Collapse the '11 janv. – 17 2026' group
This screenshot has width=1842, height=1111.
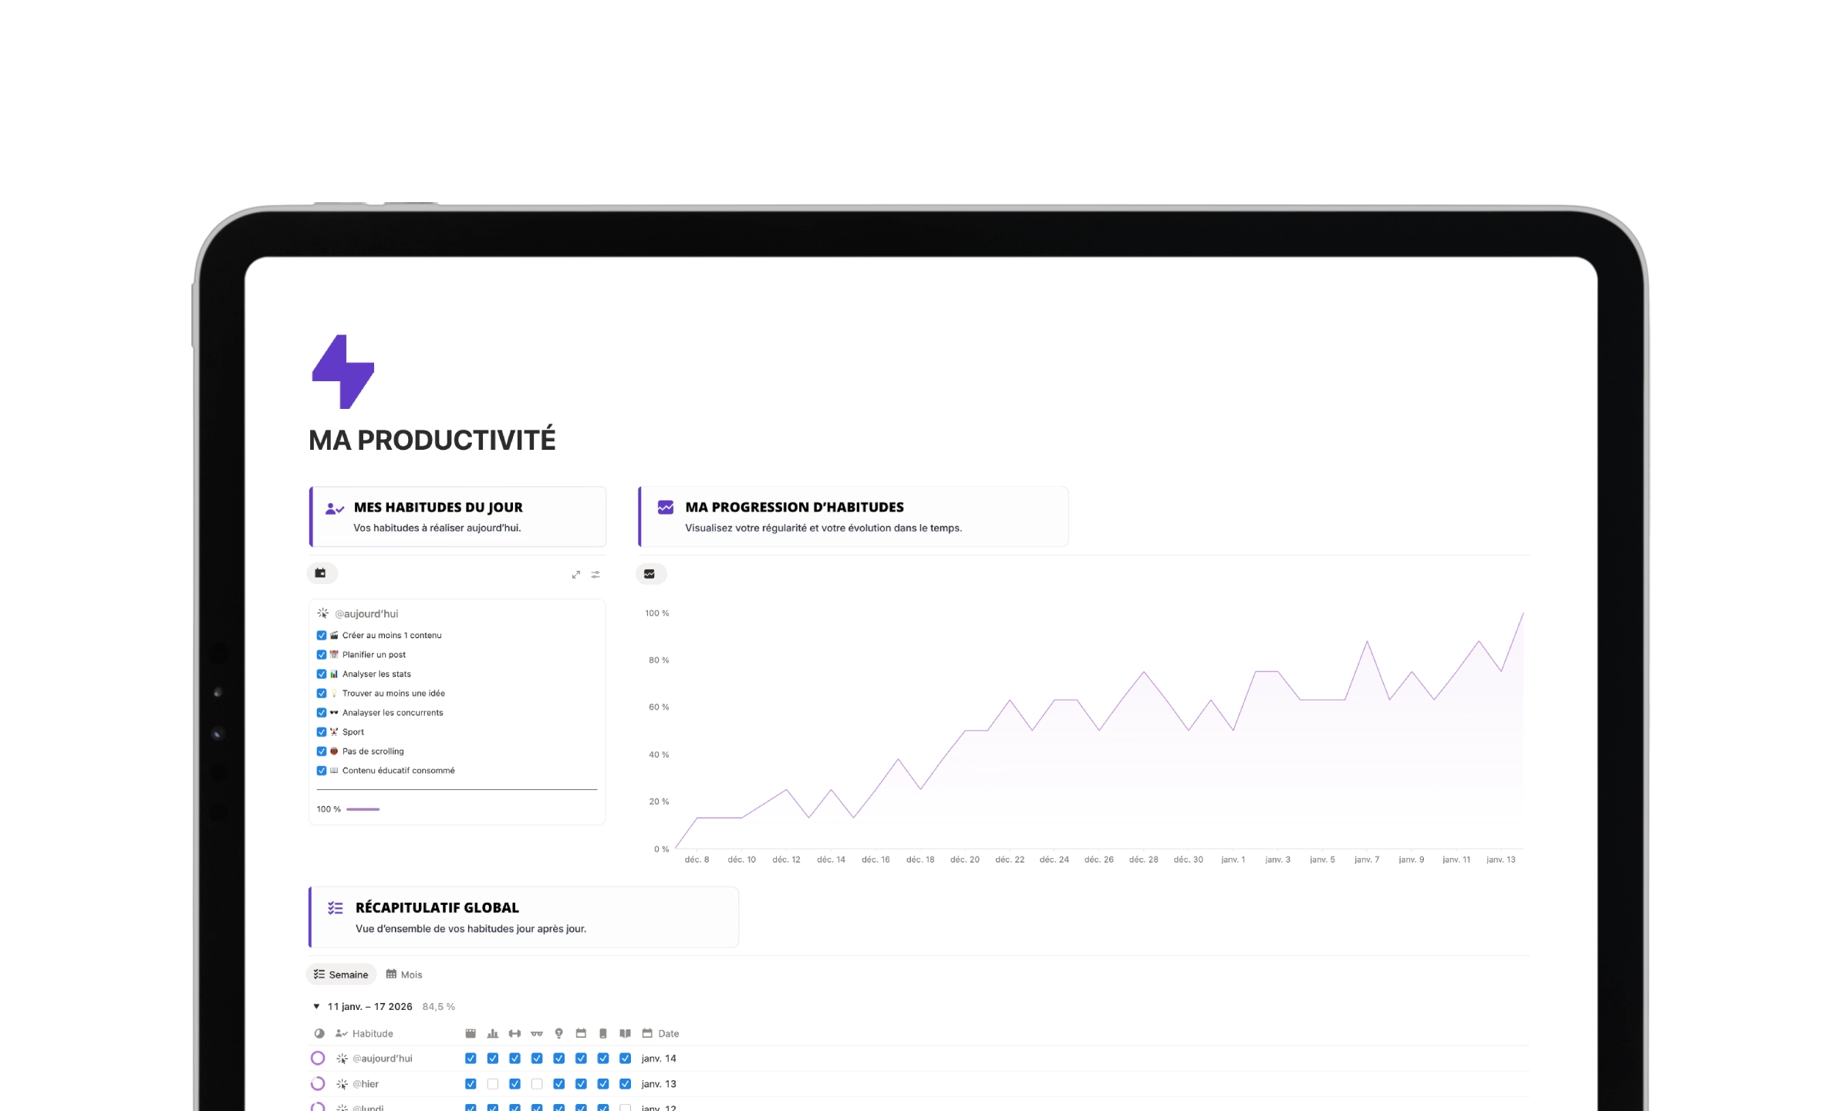[x=316, y=1007]
